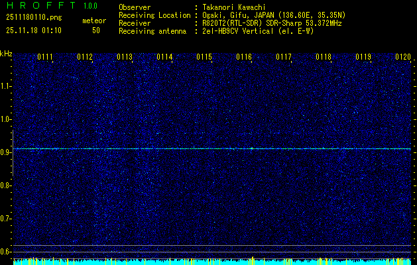Click time marker 0116
This screenshot has width=417, height=265.
[x=244, y=57]
